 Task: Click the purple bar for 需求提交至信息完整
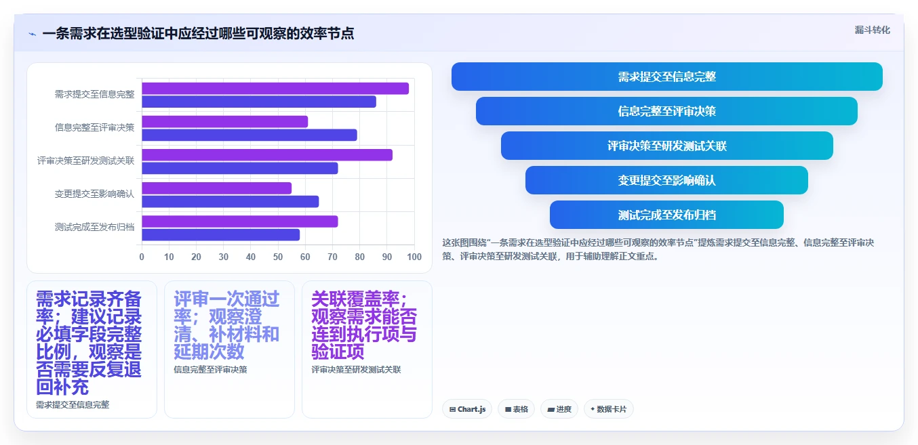point(275,88)
